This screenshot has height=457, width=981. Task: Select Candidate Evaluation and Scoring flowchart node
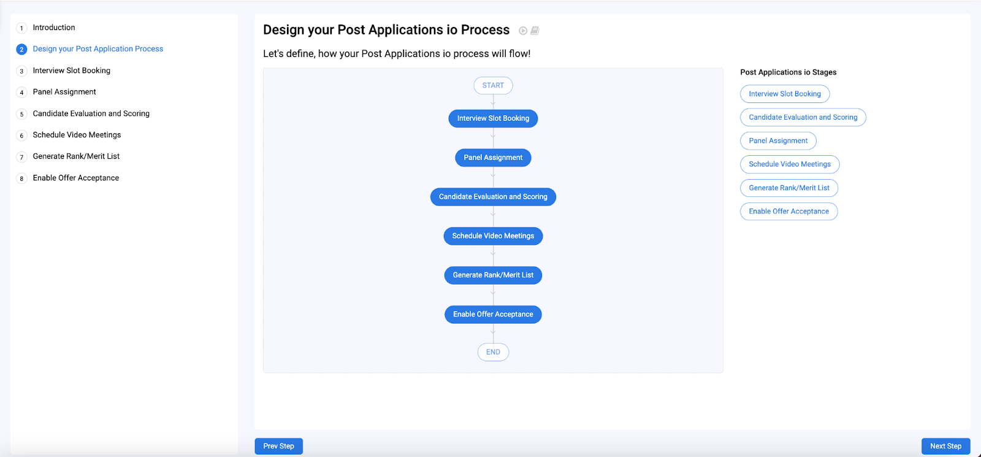[493, 197]
